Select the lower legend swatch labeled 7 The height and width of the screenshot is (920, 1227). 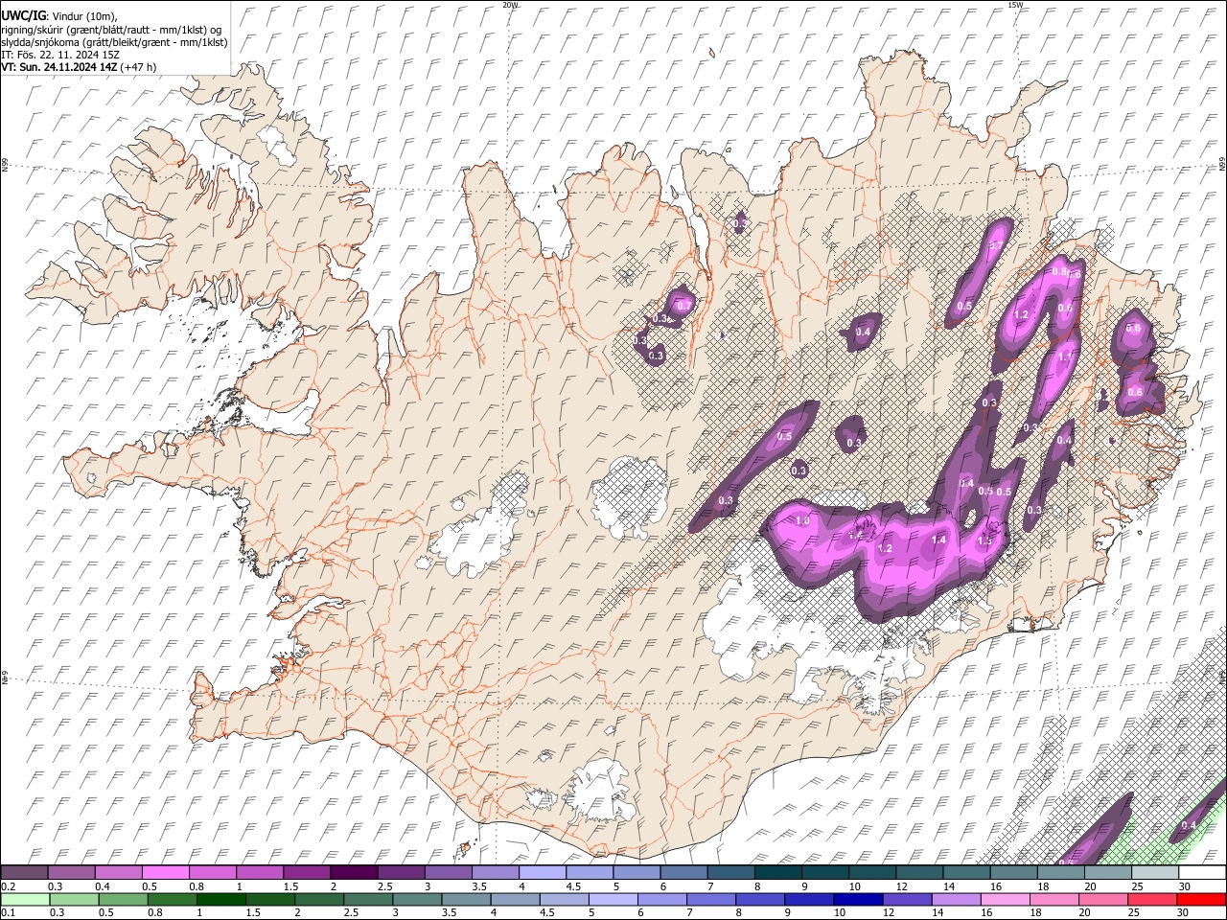coord(710,899)
